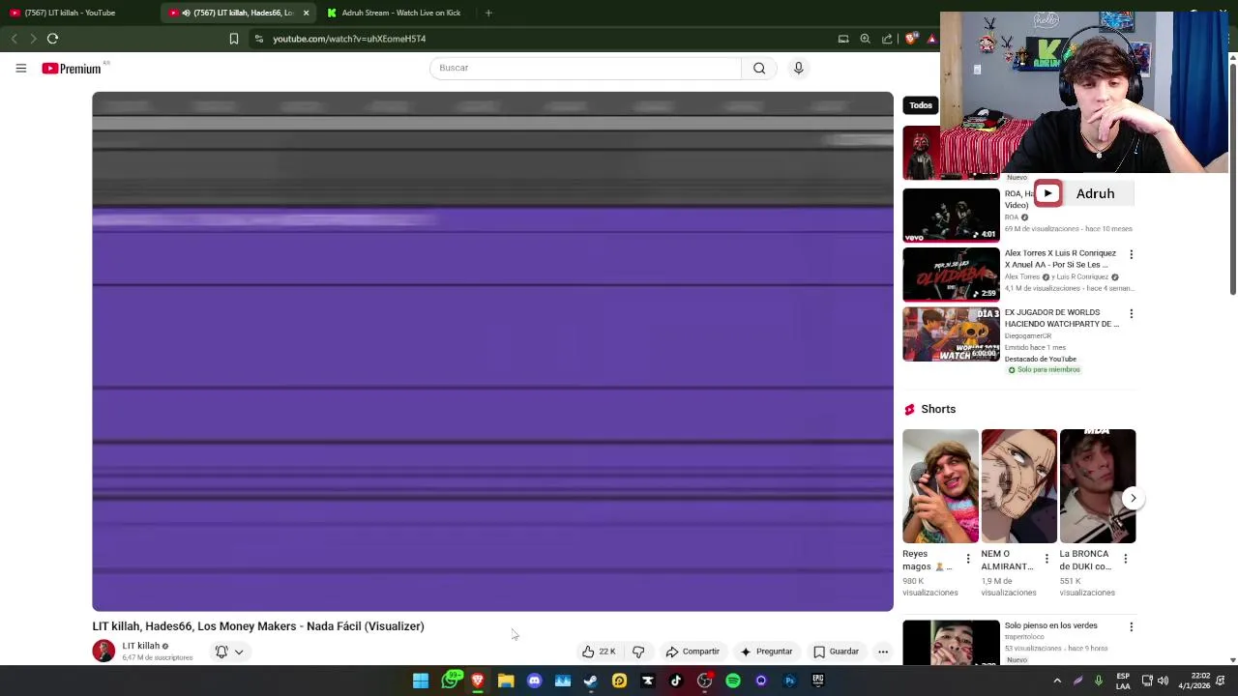Open TikTok from taskbar
1238x696 pixels.
[x=676, y=681]
